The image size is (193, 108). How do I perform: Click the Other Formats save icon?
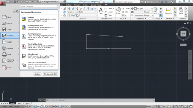24,56
